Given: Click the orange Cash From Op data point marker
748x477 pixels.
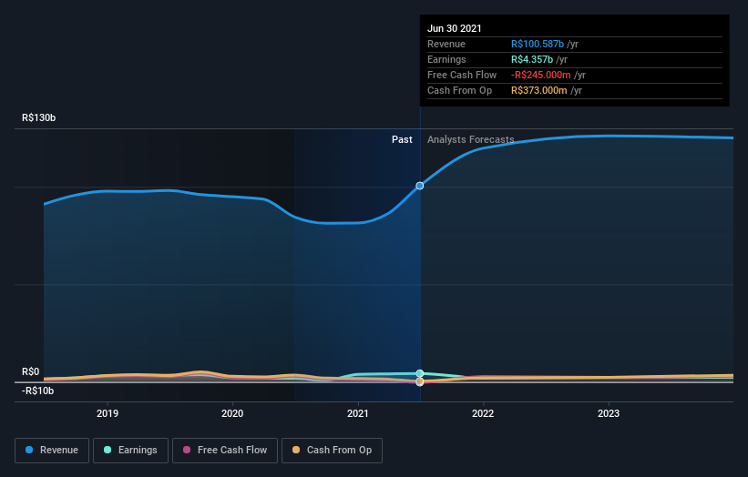Looking at the screenshot, I should [420, 381].
